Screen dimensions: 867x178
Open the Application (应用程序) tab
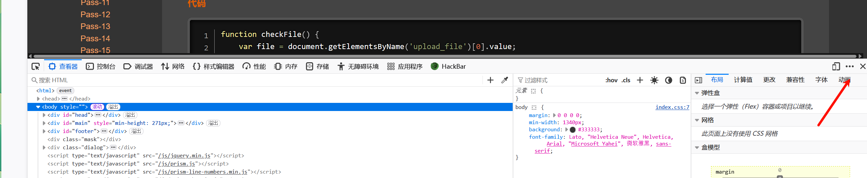(405, 66)
